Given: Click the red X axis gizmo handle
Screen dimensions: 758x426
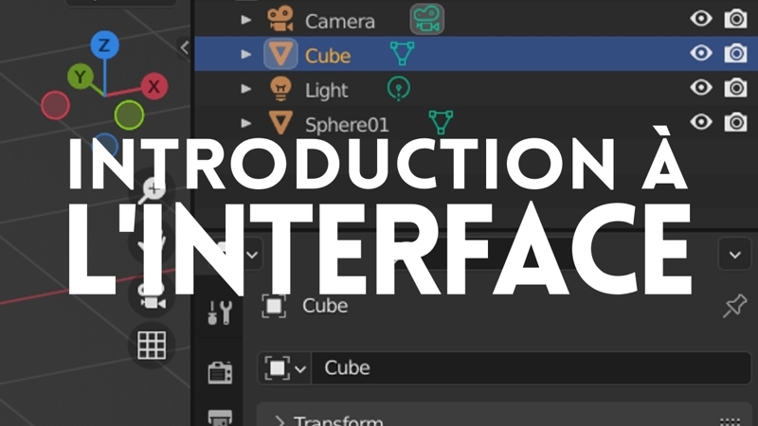Looking at the screenshot, I should 153,87.
